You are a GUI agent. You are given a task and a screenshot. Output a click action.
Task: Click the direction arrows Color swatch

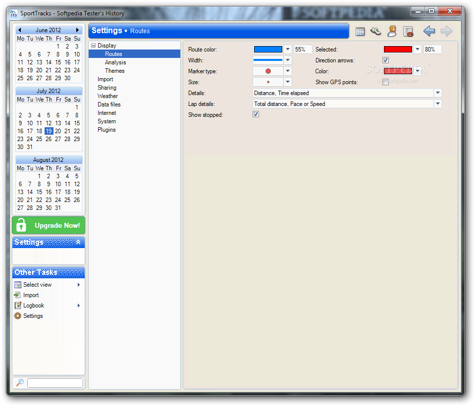[398, 71]
